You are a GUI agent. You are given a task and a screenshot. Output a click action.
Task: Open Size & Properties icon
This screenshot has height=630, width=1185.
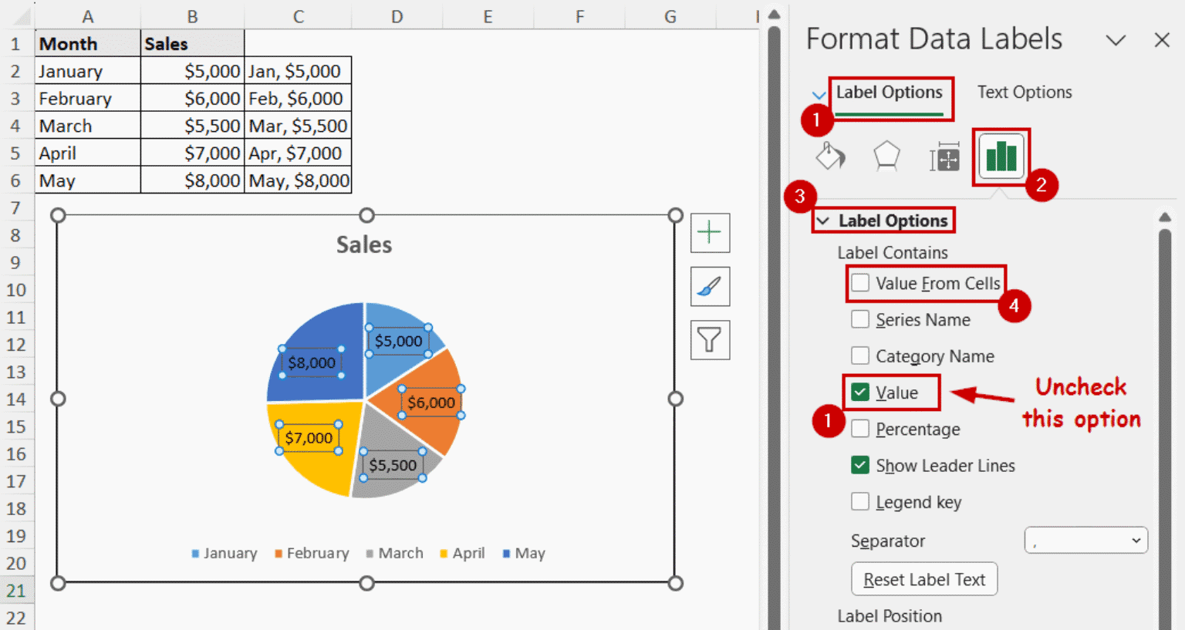pos(944,158)
